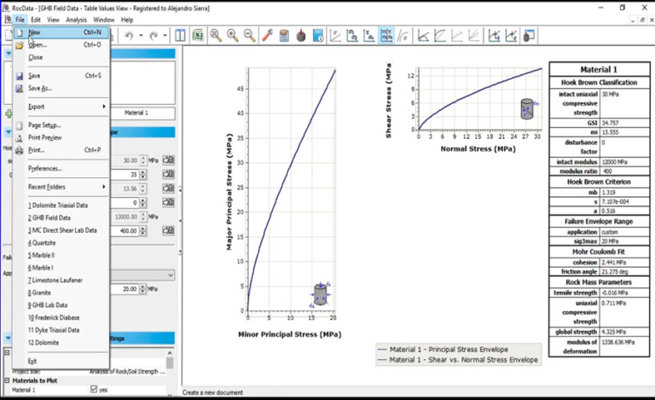Click the Material 1 name field
The width and height of the screenshot is (655, 400).
[x=142, y=113]
